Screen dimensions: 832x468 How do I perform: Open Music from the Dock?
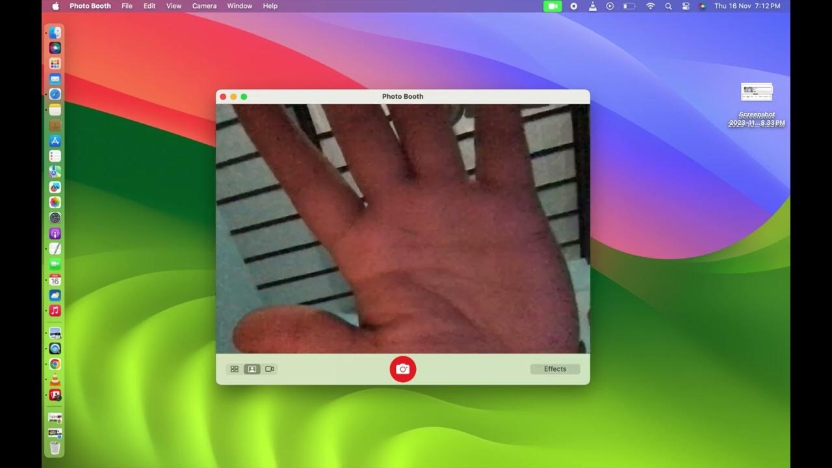(55, 311)
